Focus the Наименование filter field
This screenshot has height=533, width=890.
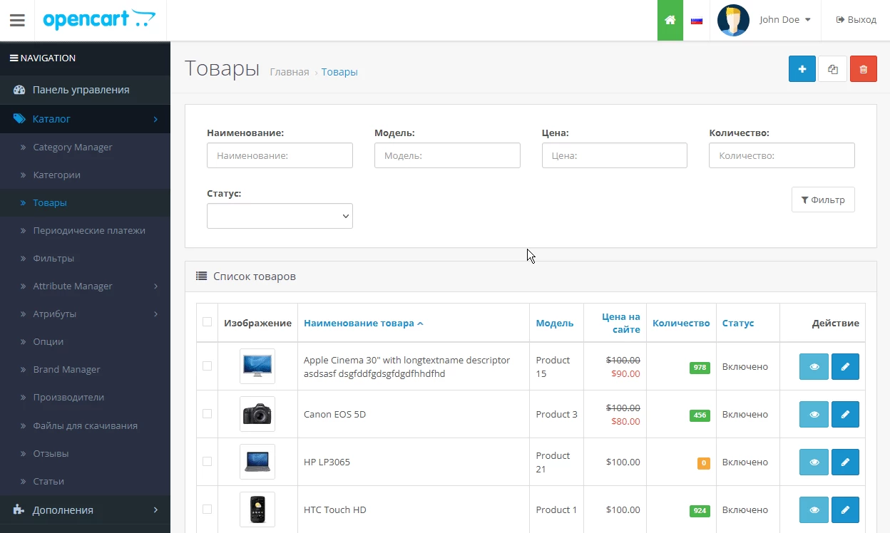pos(280,155)
